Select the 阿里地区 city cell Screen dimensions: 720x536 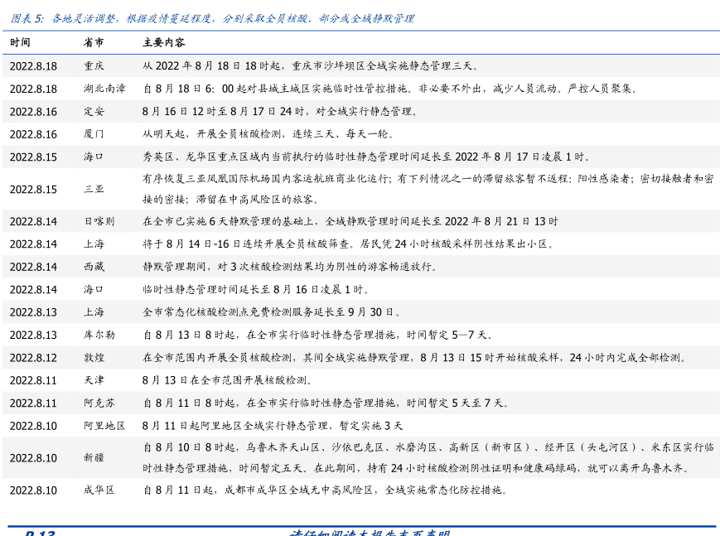[104, 426]
